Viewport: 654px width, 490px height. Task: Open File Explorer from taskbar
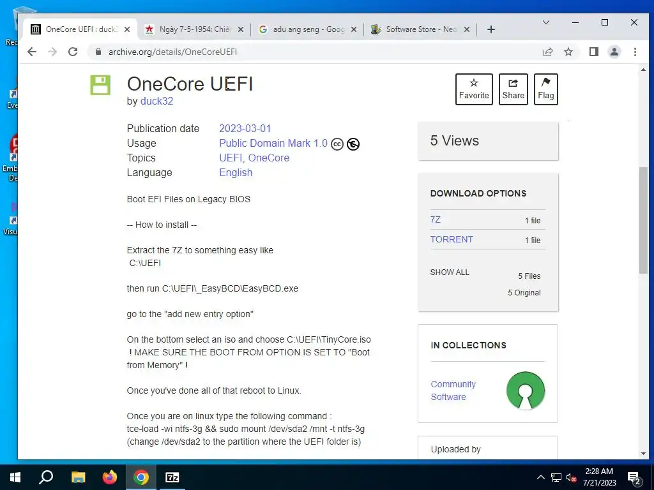[78, 477]
